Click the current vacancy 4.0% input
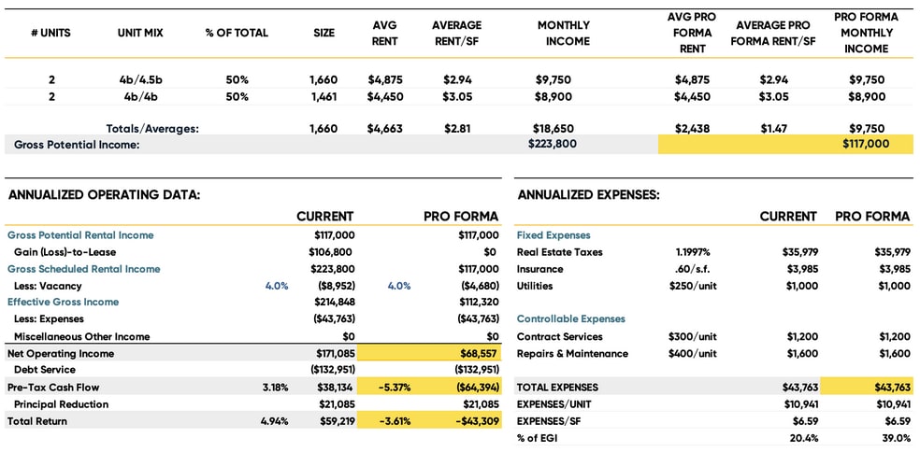Viewport: 920px width, 452px height. (277, 286)
